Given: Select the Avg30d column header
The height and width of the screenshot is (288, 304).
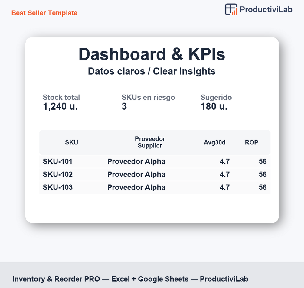Looking at the screenshot, I should [215, 143].
